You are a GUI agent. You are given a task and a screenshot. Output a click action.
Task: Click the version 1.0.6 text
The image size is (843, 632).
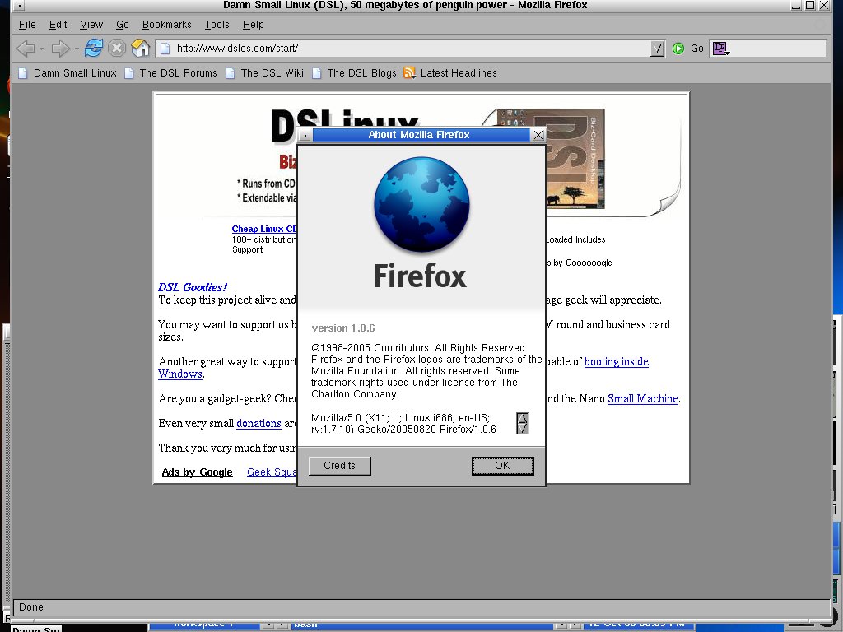[x=343, y=328]
